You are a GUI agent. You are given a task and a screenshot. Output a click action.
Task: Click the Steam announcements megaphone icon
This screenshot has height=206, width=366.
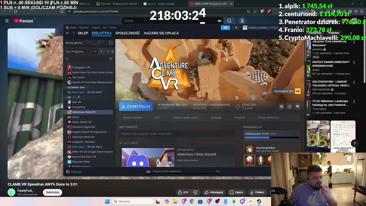point(225,27)
